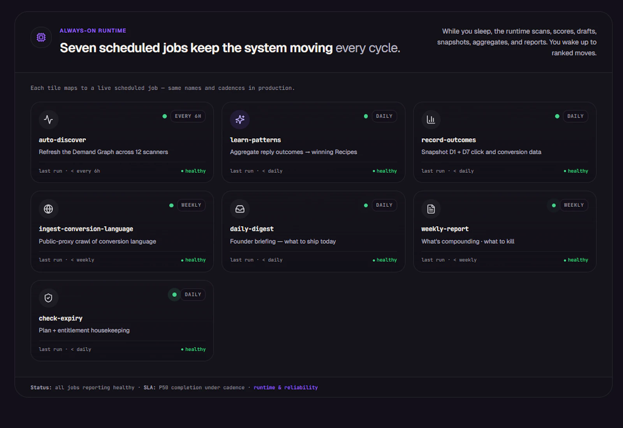Click the DAILY badge on check-expiry tile
The height and width of the screenshot is (428, 623).
[x=193, y=295]
